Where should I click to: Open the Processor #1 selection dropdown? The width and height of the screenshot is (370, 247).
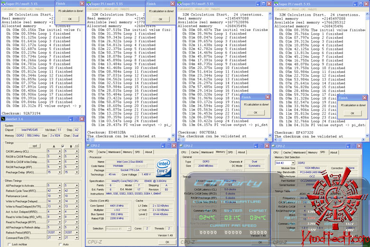(x=129, y=229)
